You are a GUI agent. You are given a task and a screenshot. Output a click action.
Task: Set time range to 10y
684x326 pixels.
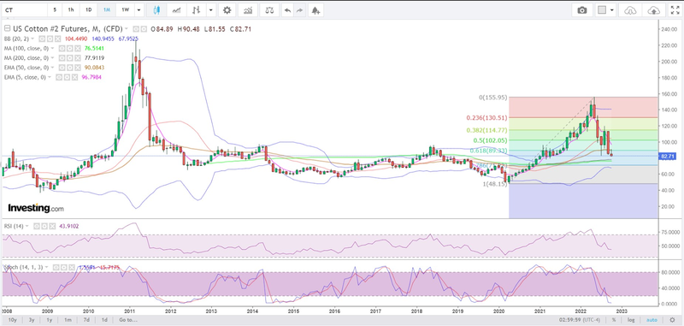pos(14,320)
